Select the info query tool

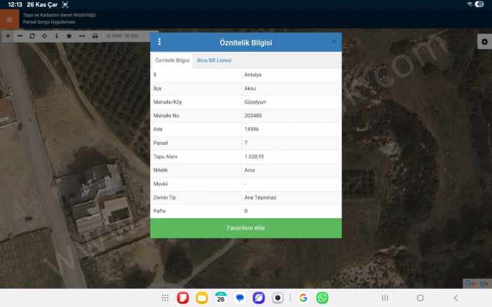pos(57,36)
